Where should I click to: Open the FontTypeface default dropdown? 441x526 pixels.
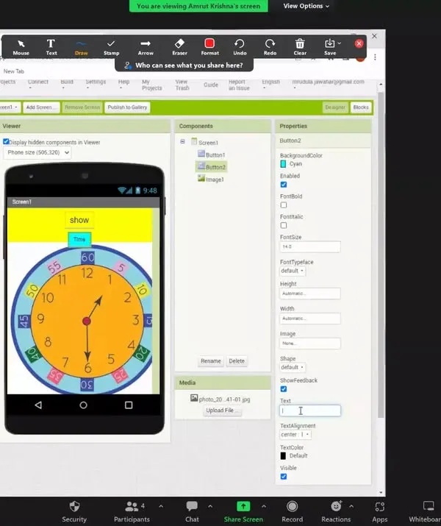tap(293, 271)
